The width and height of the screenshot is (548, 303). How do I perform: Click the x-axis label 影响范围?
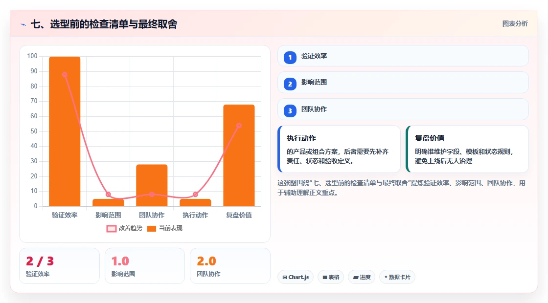click(x=108, y=215)
